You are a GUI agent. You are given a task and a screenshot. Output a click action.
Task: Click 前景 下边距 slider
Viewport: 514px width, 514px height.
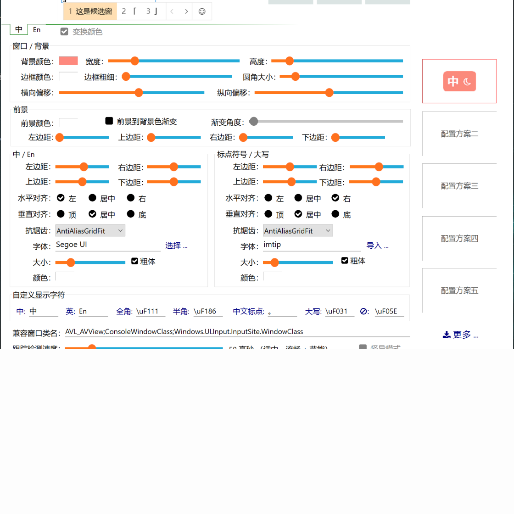coord(358,137)
